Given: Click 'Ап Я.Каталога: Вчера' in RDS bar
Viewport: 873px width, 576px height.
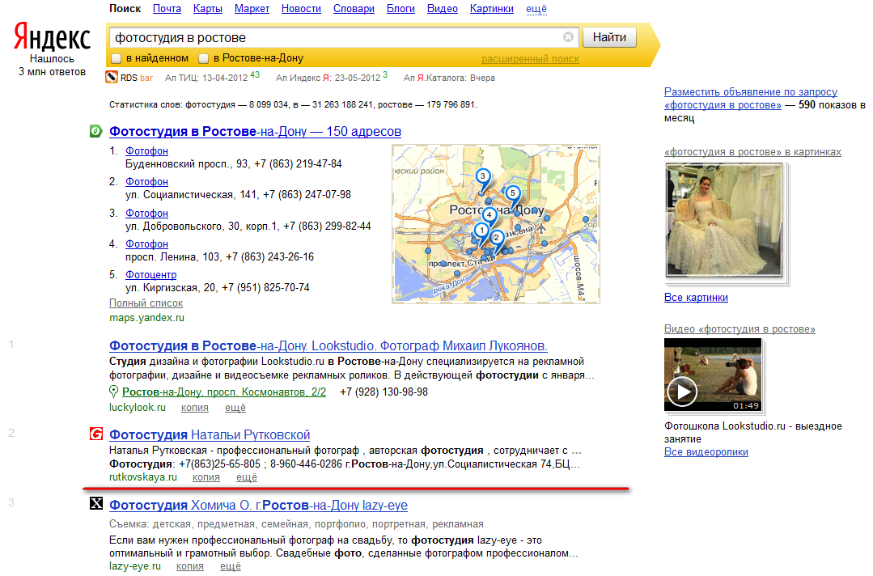Looking at the screenshot, I should point(449,78).
